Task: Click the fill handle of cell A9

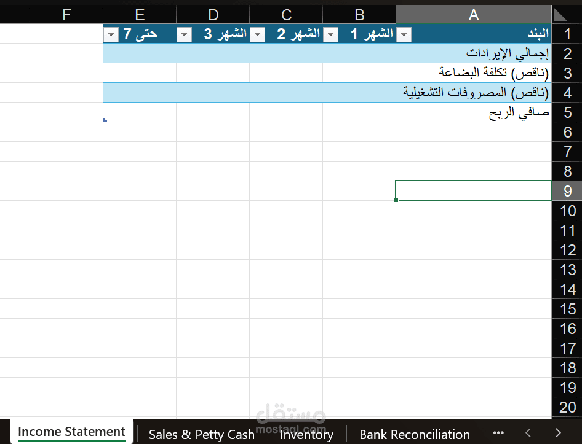Action: (x=396, y=200)
